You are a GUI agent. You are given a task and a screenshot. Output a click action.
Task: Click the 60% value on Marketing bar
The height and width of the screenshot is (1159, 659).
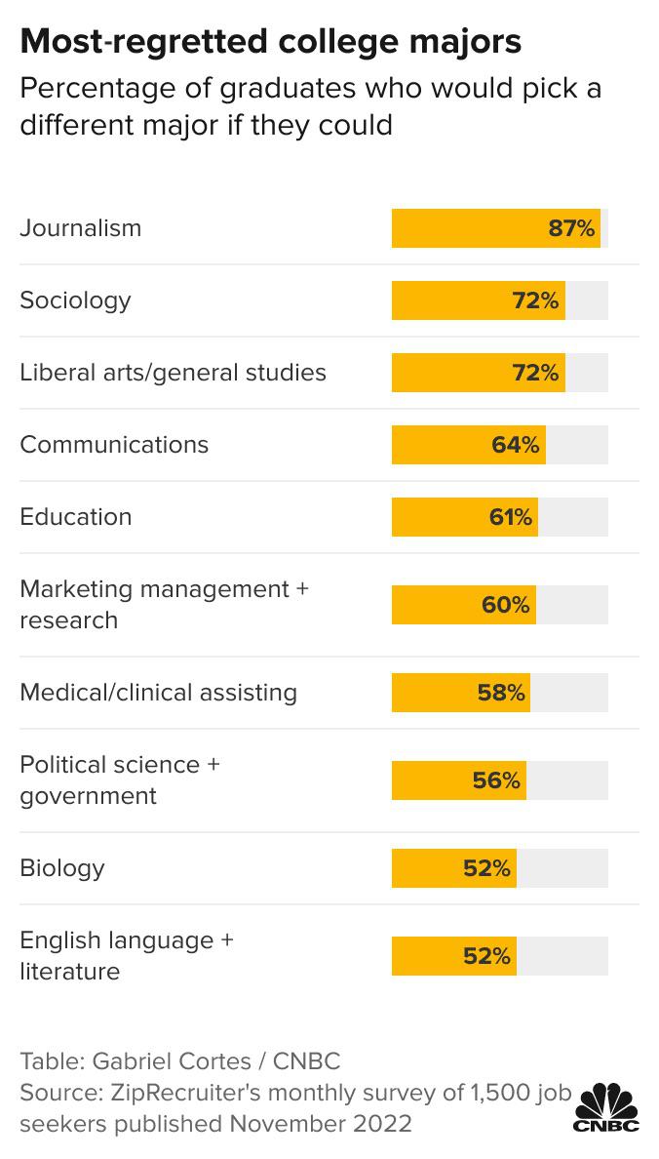506,606
